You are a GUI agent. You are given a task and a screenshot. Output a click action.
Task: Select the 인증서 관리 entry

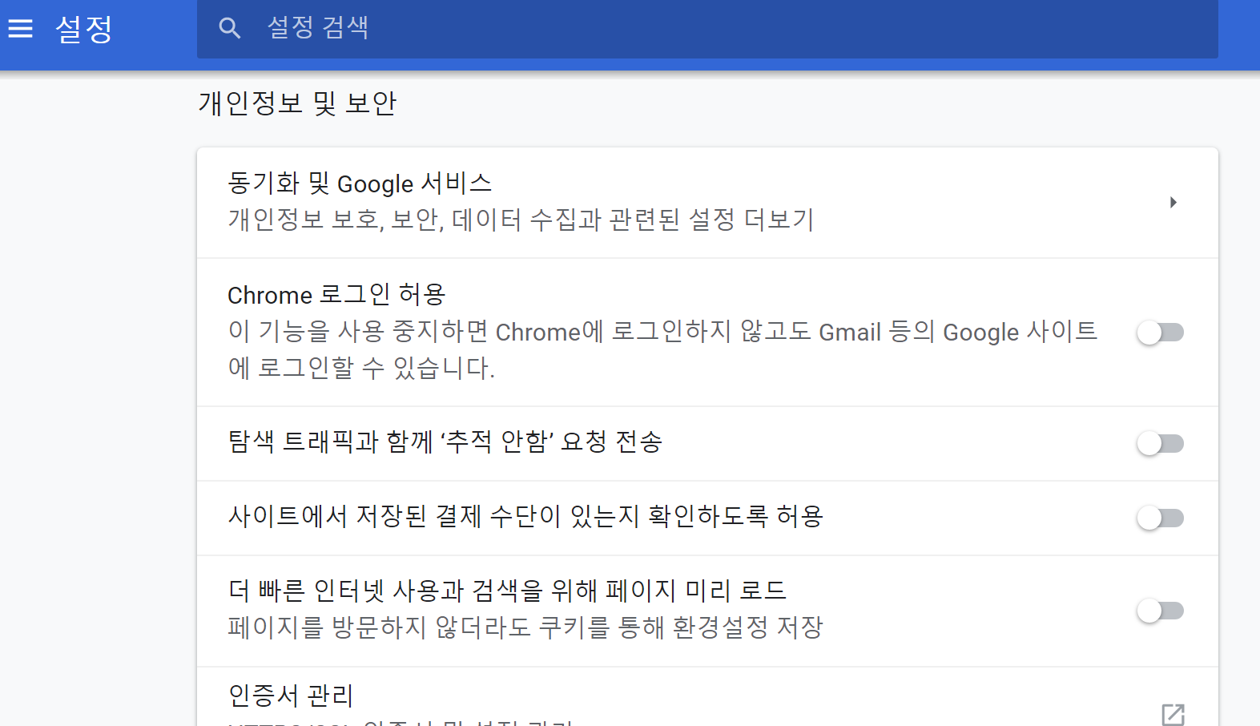pos(707,697)
